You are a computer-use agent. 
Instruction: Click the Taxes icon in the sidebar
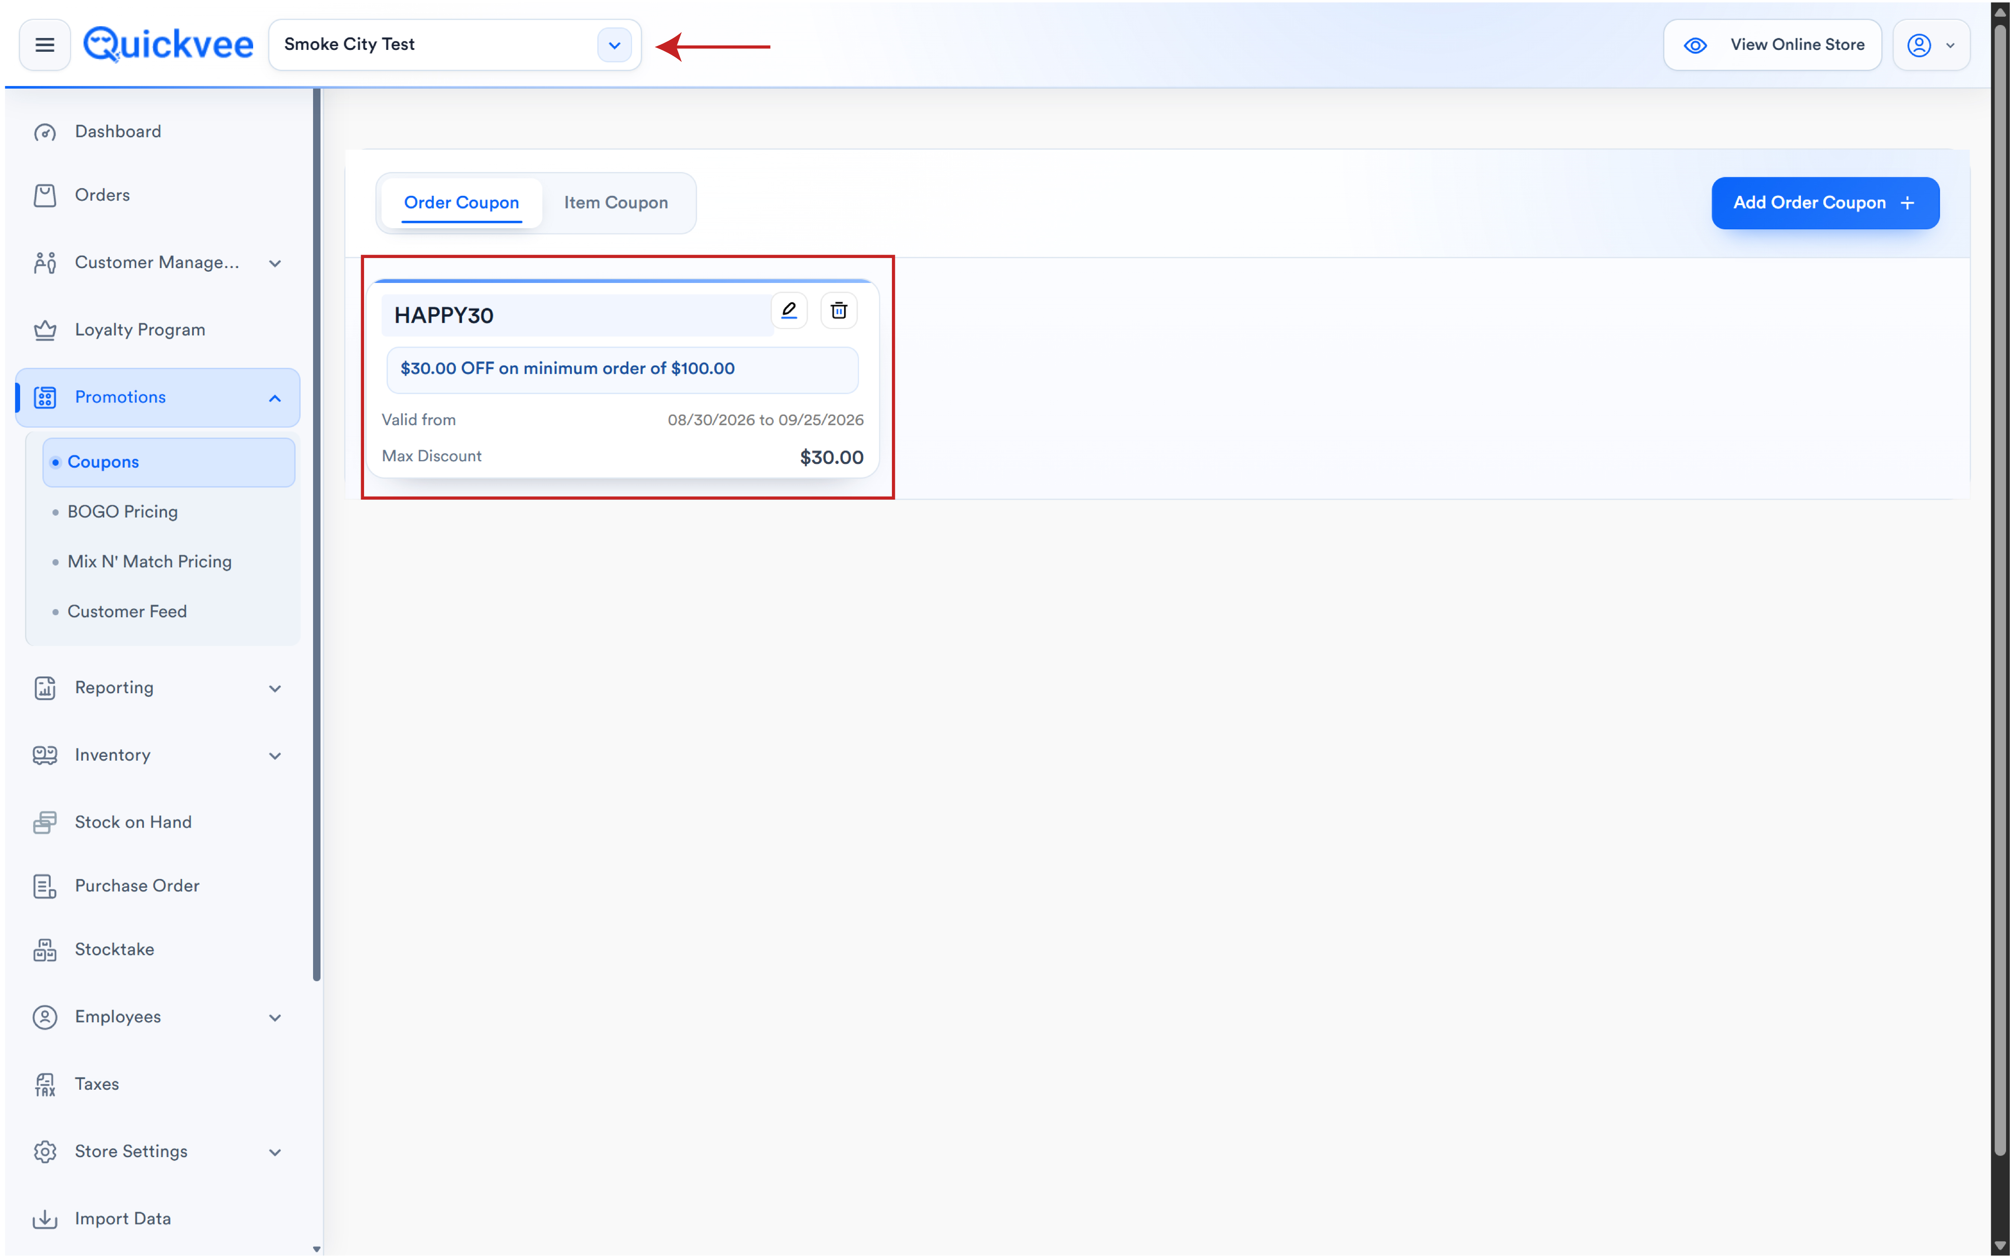(x=45, y=1085)
